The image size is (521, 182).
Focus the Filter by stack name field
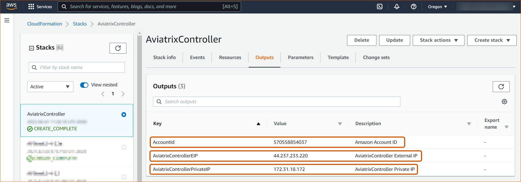click(x=77, y=67)
